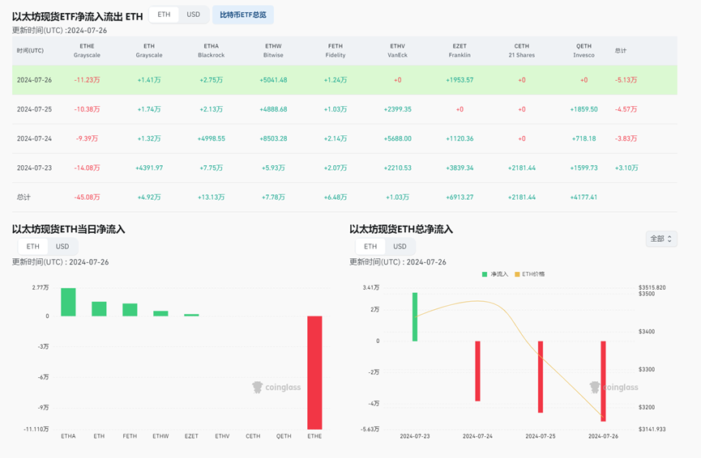Open the 比特币ETF总览 page

243,15
